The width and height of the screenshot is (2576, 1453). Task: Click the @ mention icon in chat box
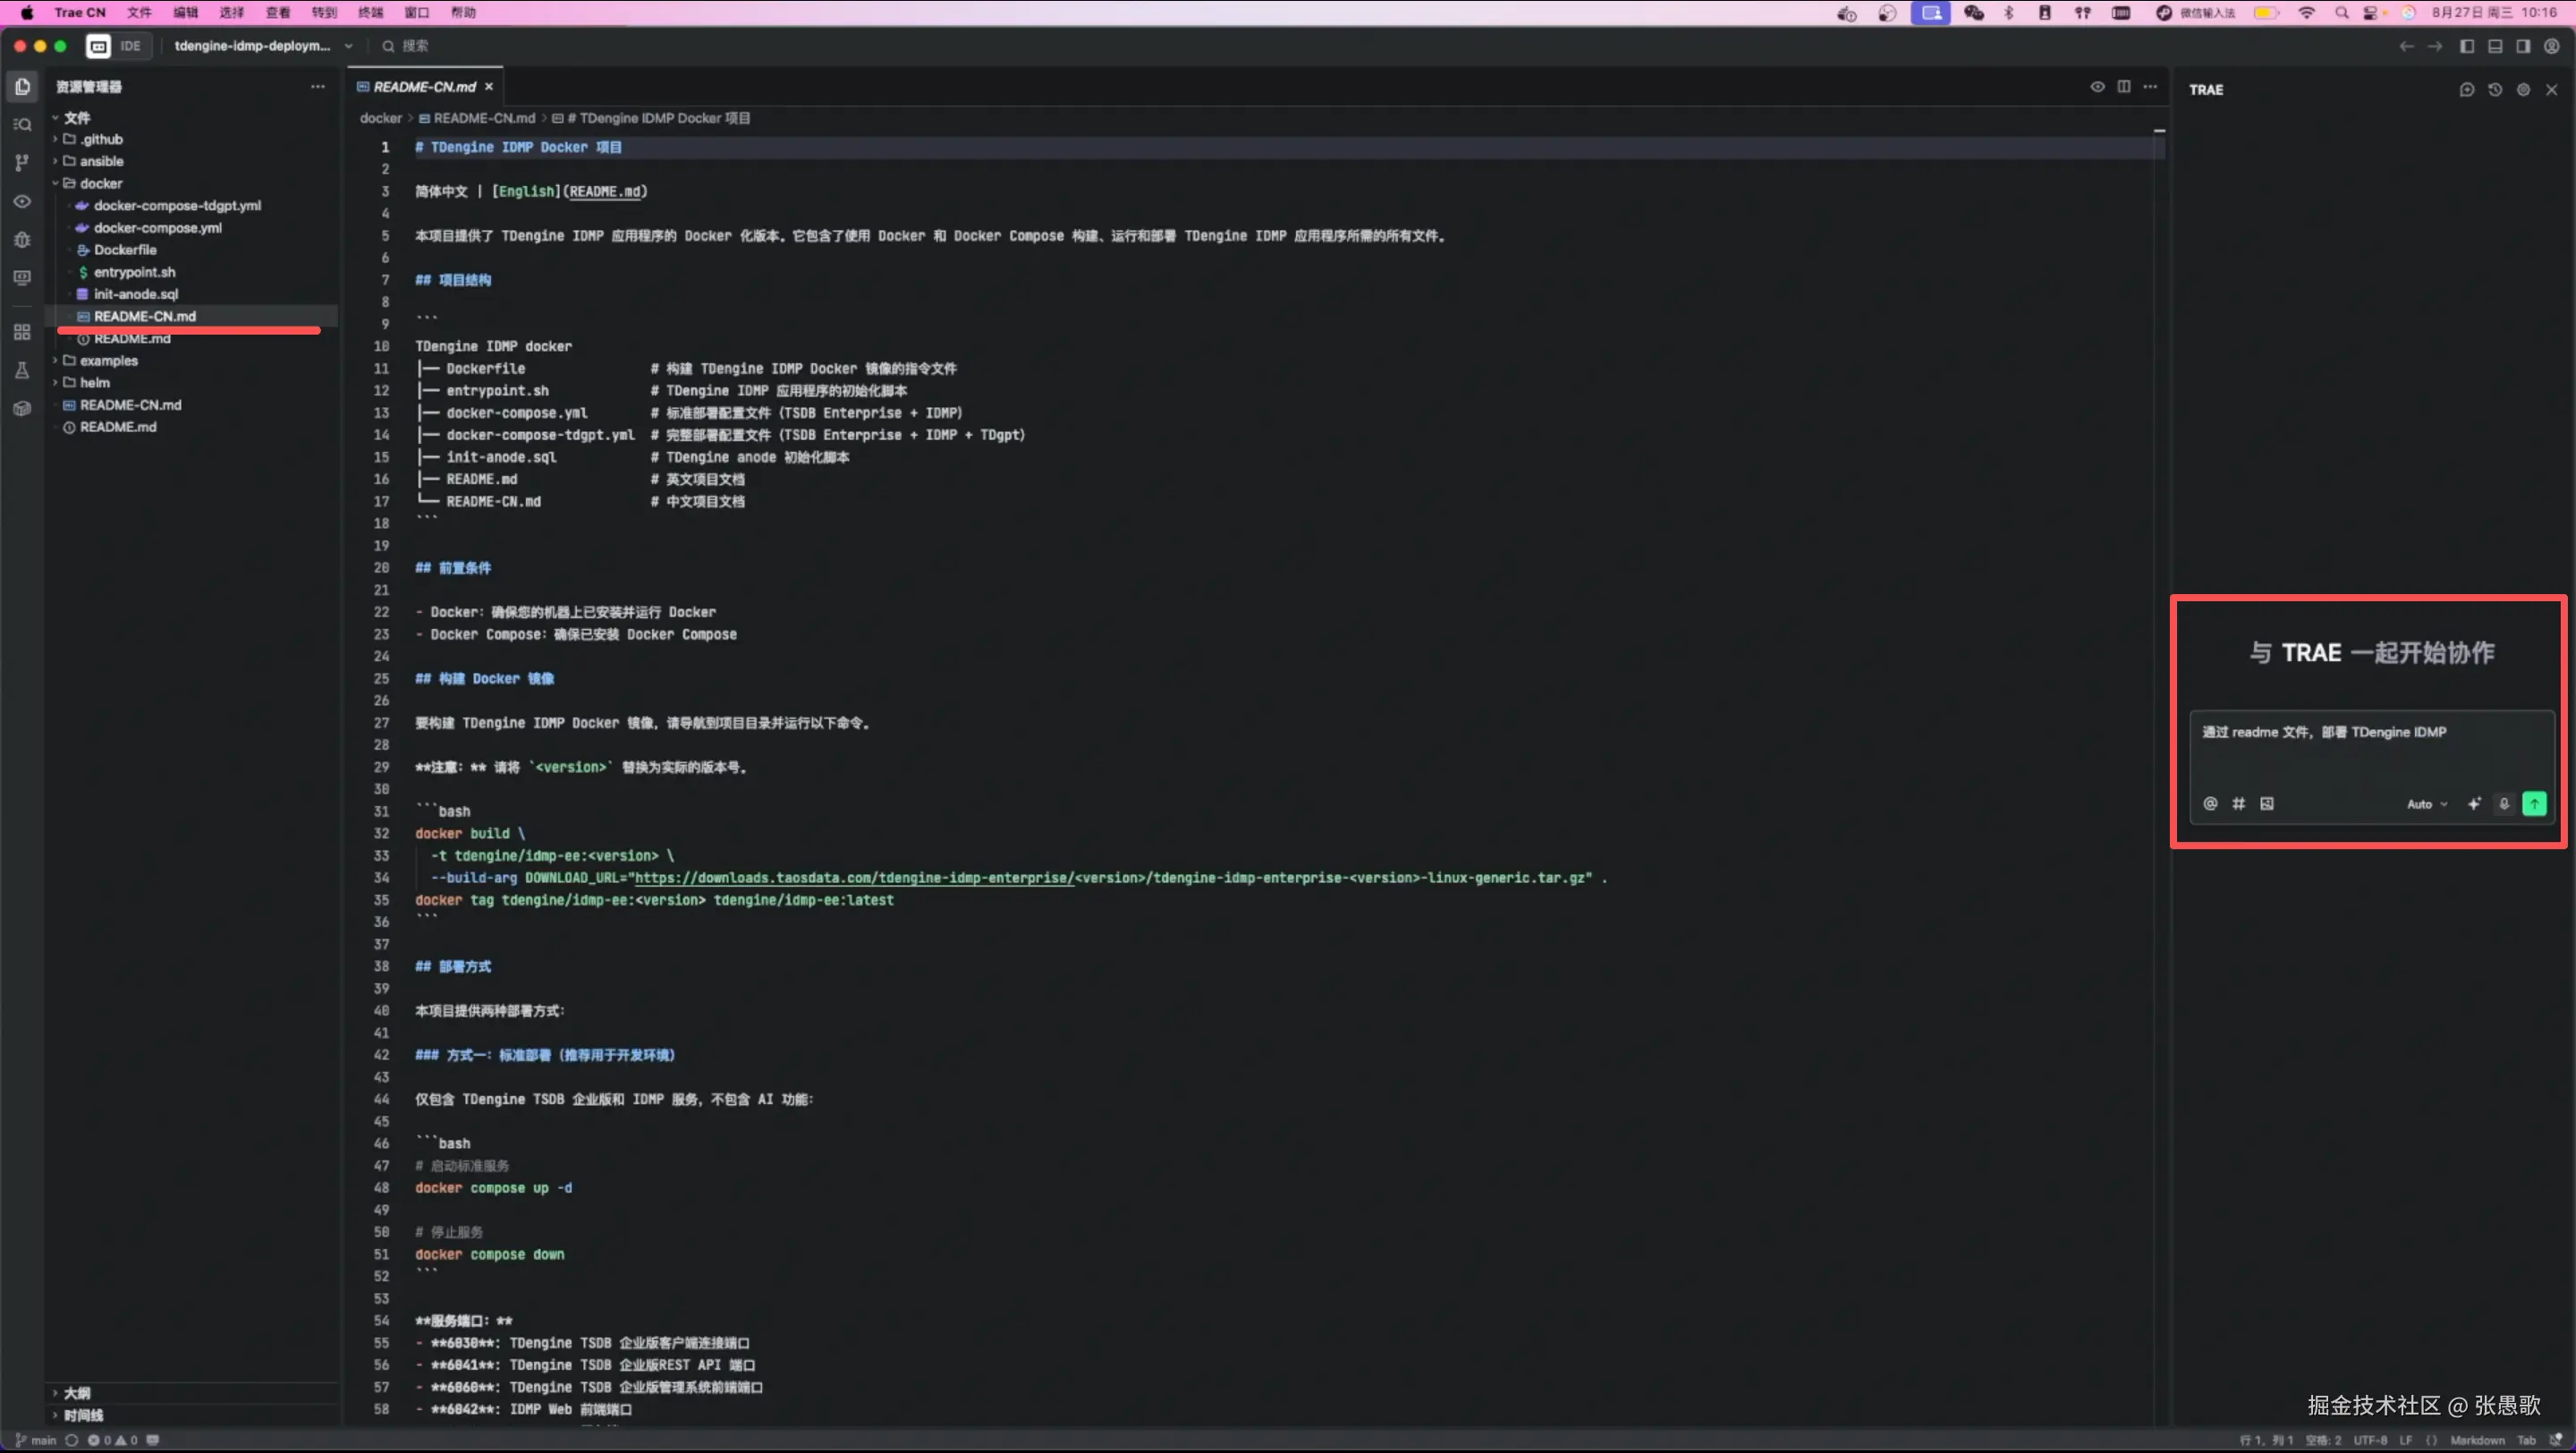point(2210,804)
